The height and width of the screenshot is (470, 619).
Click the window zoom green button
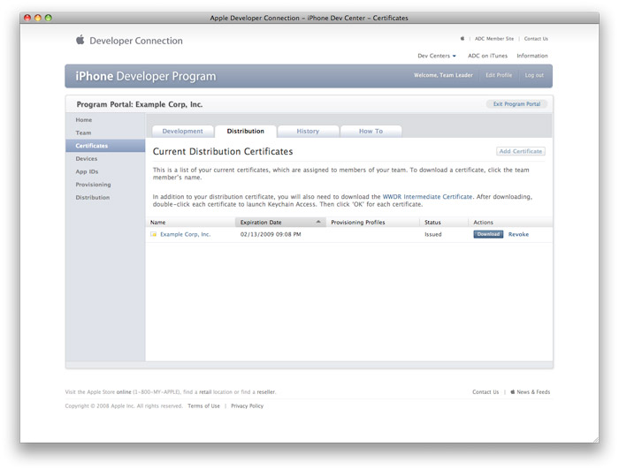(x=48, y=18)
